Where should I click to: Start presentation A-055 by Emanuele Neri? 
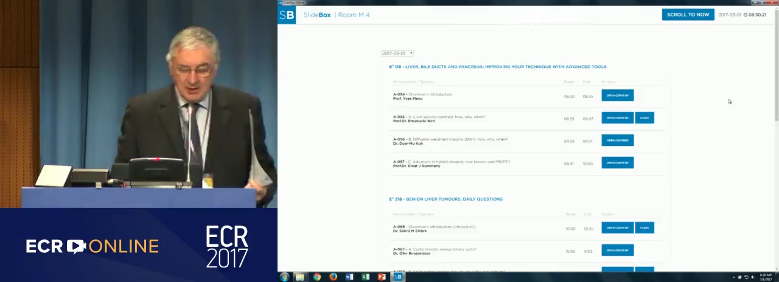(x=645, y=118)
